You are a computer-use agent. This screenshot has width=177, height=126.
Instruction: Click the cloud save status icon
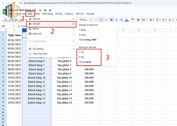pos(50,10)
